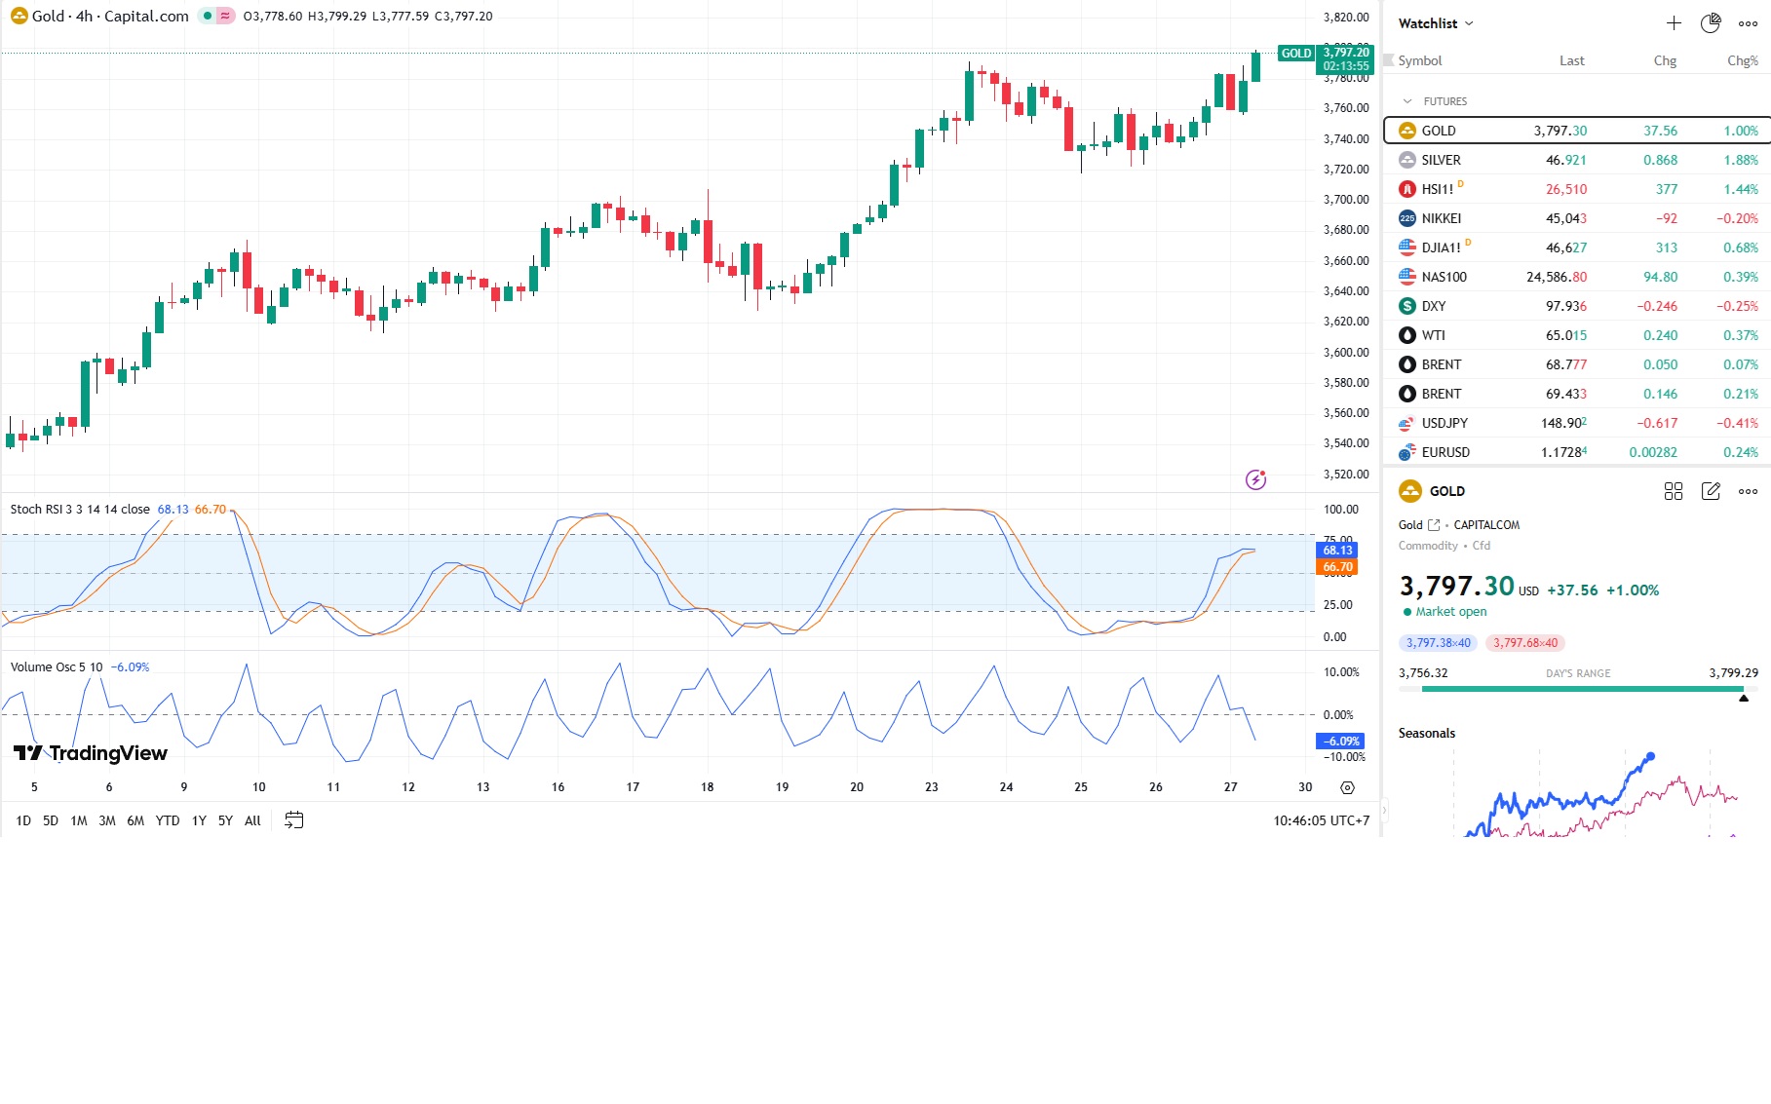Open the Watchlist name dropdown

[x=1436, y=23]
